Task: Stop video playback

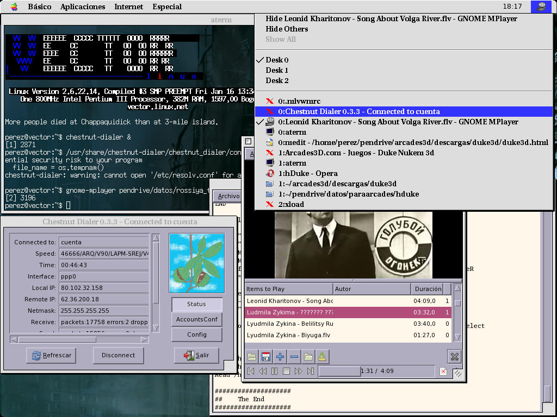Action: coord(286,371)
